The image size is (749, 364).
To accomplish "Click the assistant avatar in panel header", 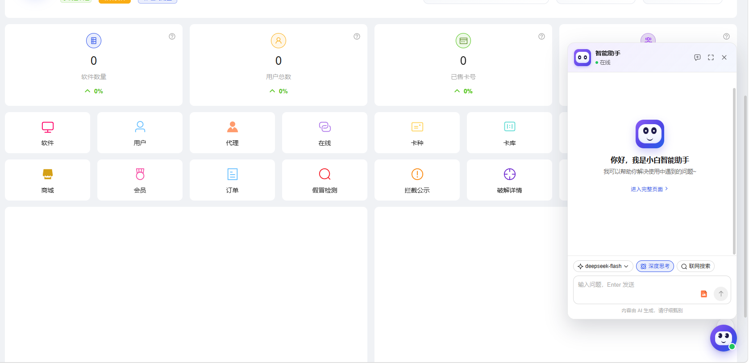I will point(583,58).
